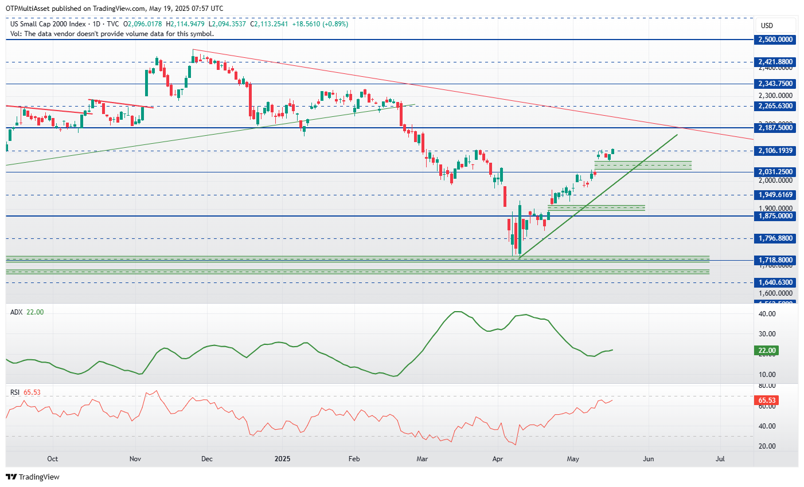Click the TradingView.com publish header text

115,9
